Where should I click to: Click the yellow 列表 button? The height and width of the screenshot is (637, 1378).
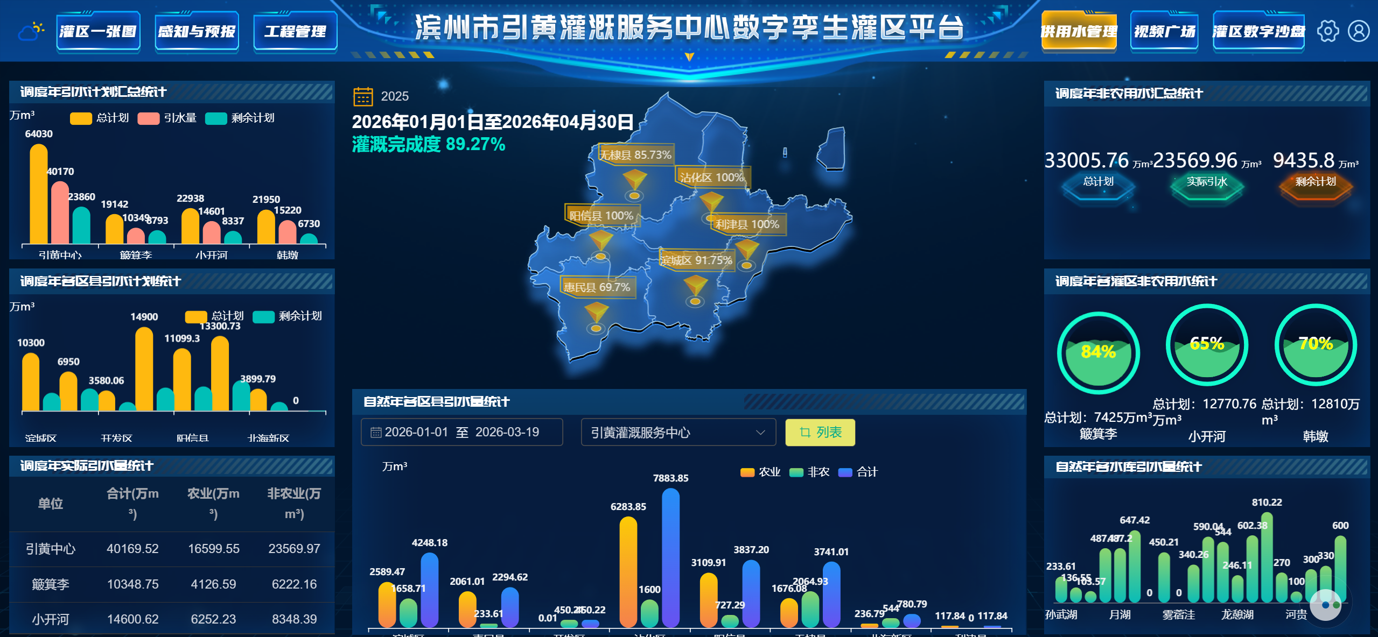click(820, 433)
